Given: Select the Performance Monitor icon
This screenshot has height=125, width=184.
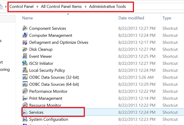Looking at the screenshot, I should pos(25,91).
